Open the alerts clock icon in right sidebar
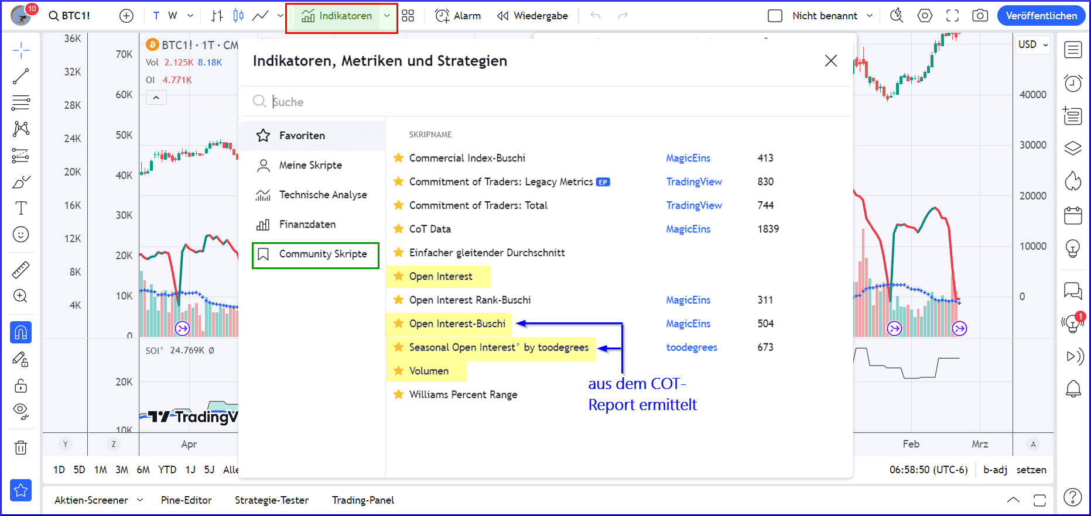Screen dimensions: 1091x516 (x=1073, y=83)
